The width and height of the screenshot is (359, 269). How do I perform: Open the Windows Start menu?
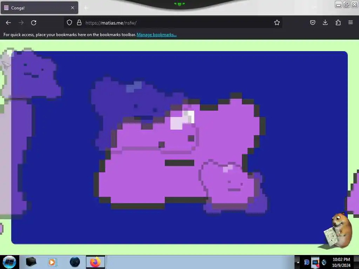coord(9,262)
